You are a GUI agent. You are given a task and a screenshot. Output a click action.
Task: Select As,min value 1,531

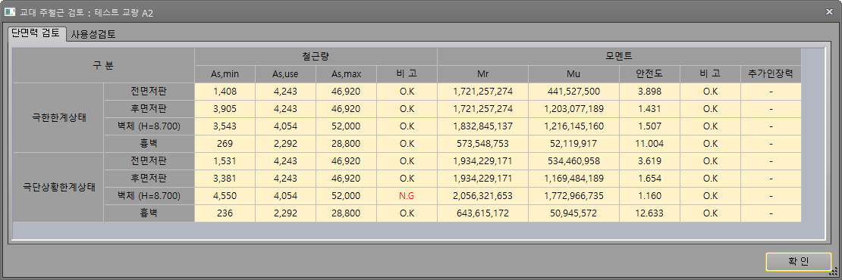[x=225, y=161]
